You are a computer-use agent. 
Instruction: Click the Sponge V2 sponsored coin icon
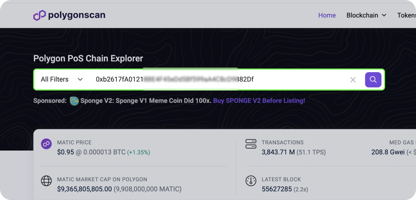click(74, 101)
